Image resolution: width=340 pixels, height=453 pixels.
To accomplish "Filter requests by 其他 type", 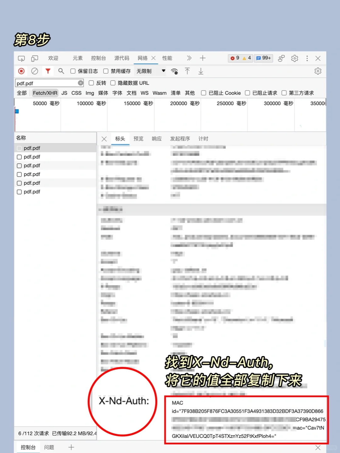I will click(190, 93).
